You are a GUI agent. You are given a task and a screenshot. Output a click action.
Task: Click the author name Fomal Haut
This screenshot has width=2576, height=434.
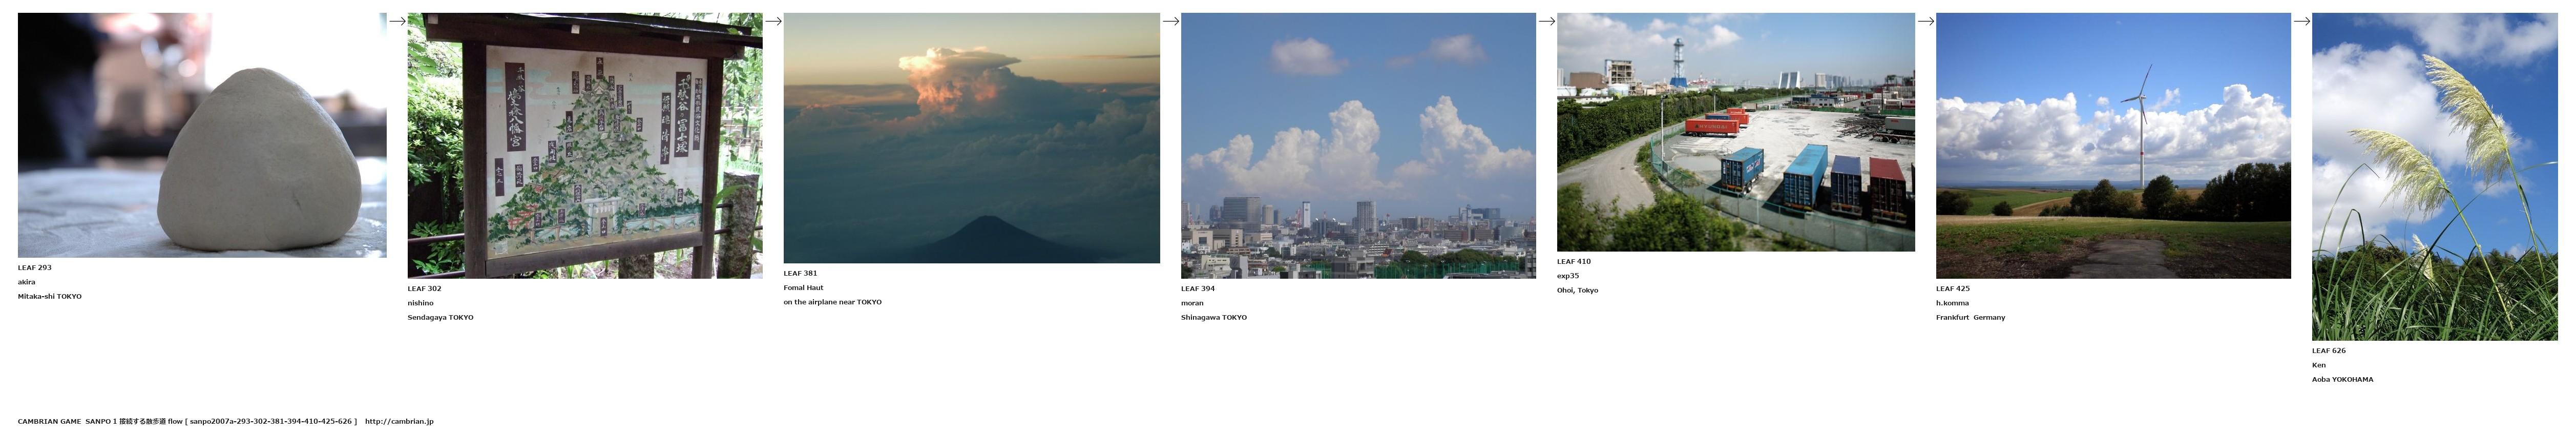point(803,288)
